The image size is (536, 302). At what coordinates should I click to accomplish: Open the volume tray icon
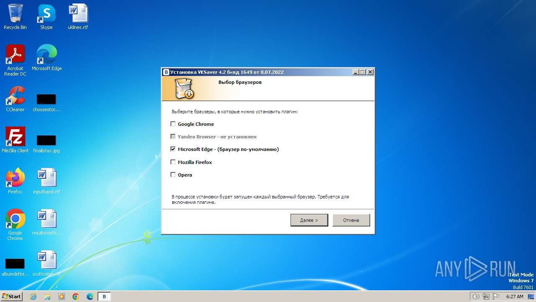(x=476, y=297)
